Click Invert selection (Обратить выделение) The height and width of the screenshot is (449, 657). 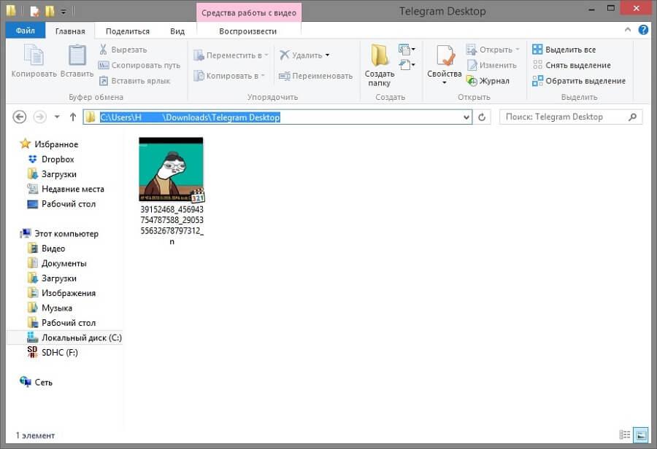(577, 81)
